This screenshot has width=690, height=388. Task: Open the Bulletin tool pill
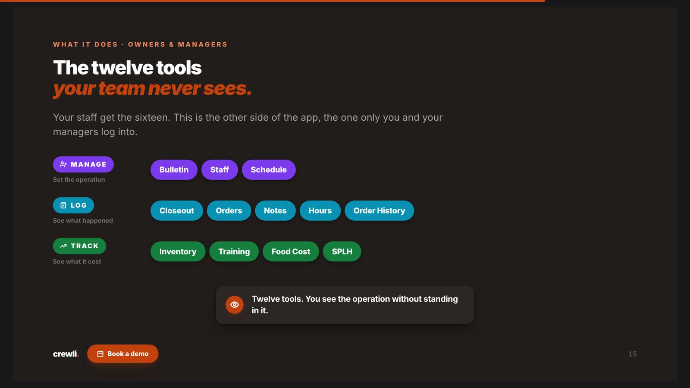(x=174, y=170)
